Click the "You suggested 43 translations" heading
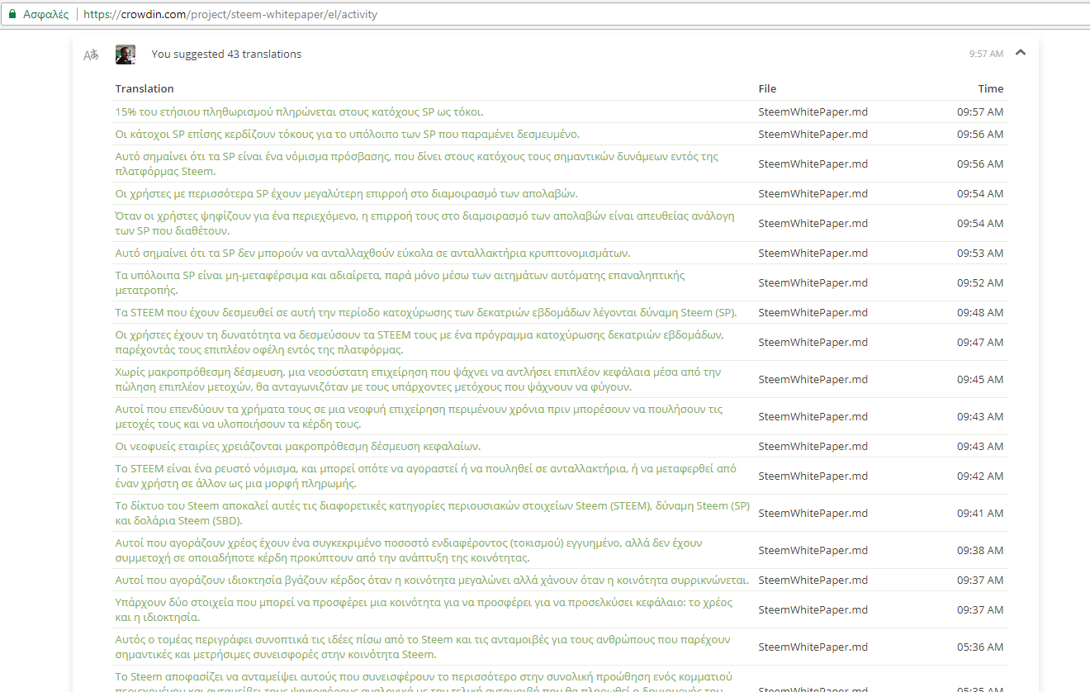The image size is (1090, 692). pos(226,55)
